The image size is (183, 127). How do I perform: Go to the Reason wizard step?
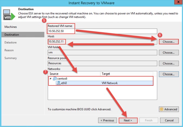9,50
